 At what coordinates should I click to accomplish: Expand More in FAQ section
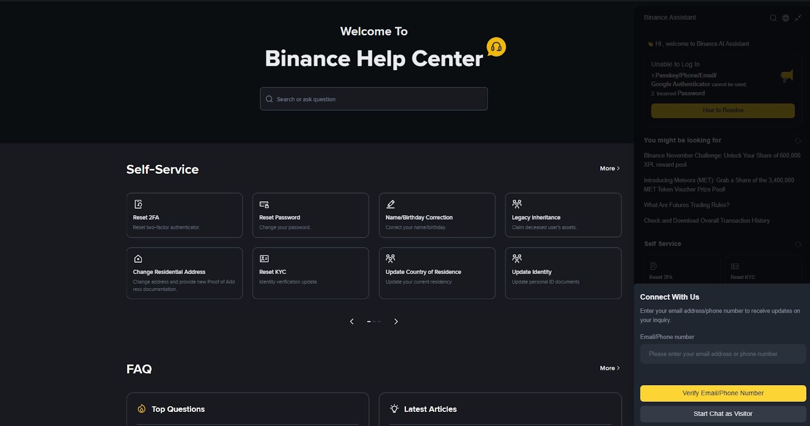(610, 368)
